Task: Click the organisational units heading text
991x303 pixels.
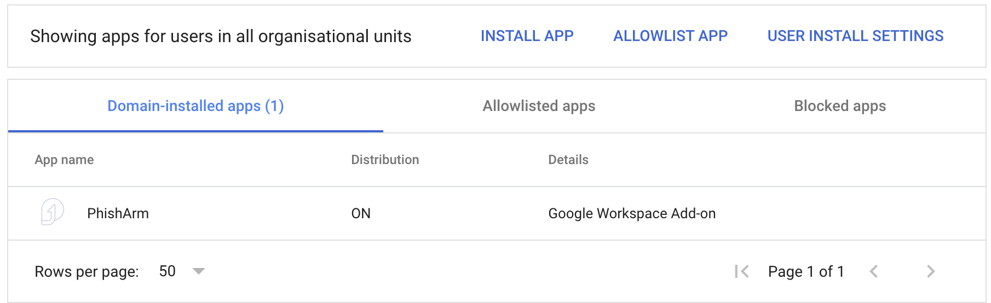Action: pos(221,36)
